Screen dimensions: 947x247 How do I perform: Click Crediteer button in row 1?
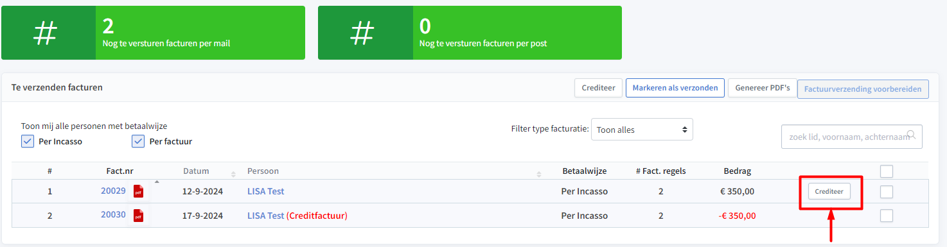(829, 191)
